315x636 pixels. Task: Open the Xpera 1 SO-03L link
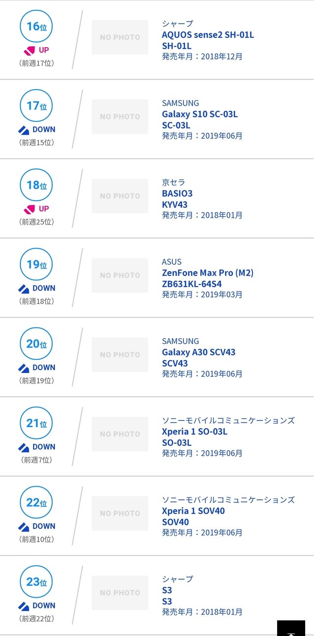[194, 432]
